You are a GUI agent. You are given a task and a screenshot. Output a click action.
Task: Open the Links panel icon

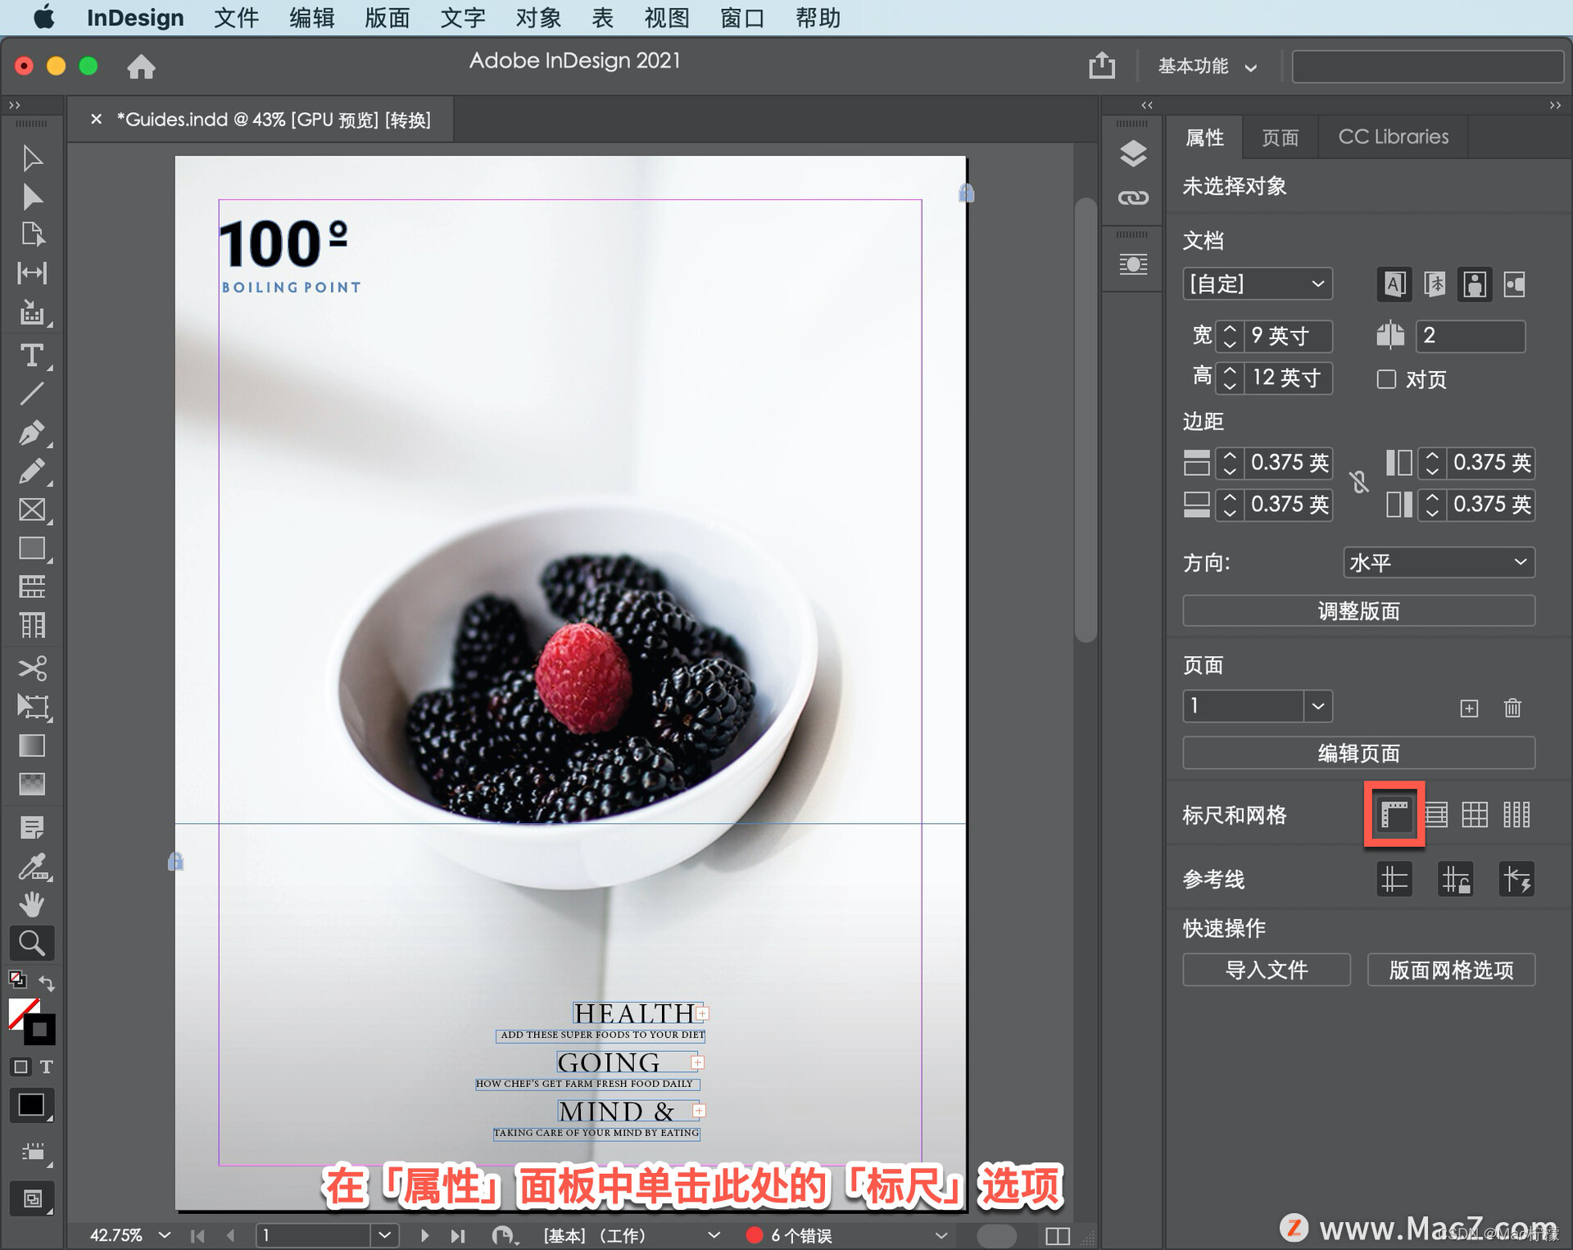pos(1133,197)
